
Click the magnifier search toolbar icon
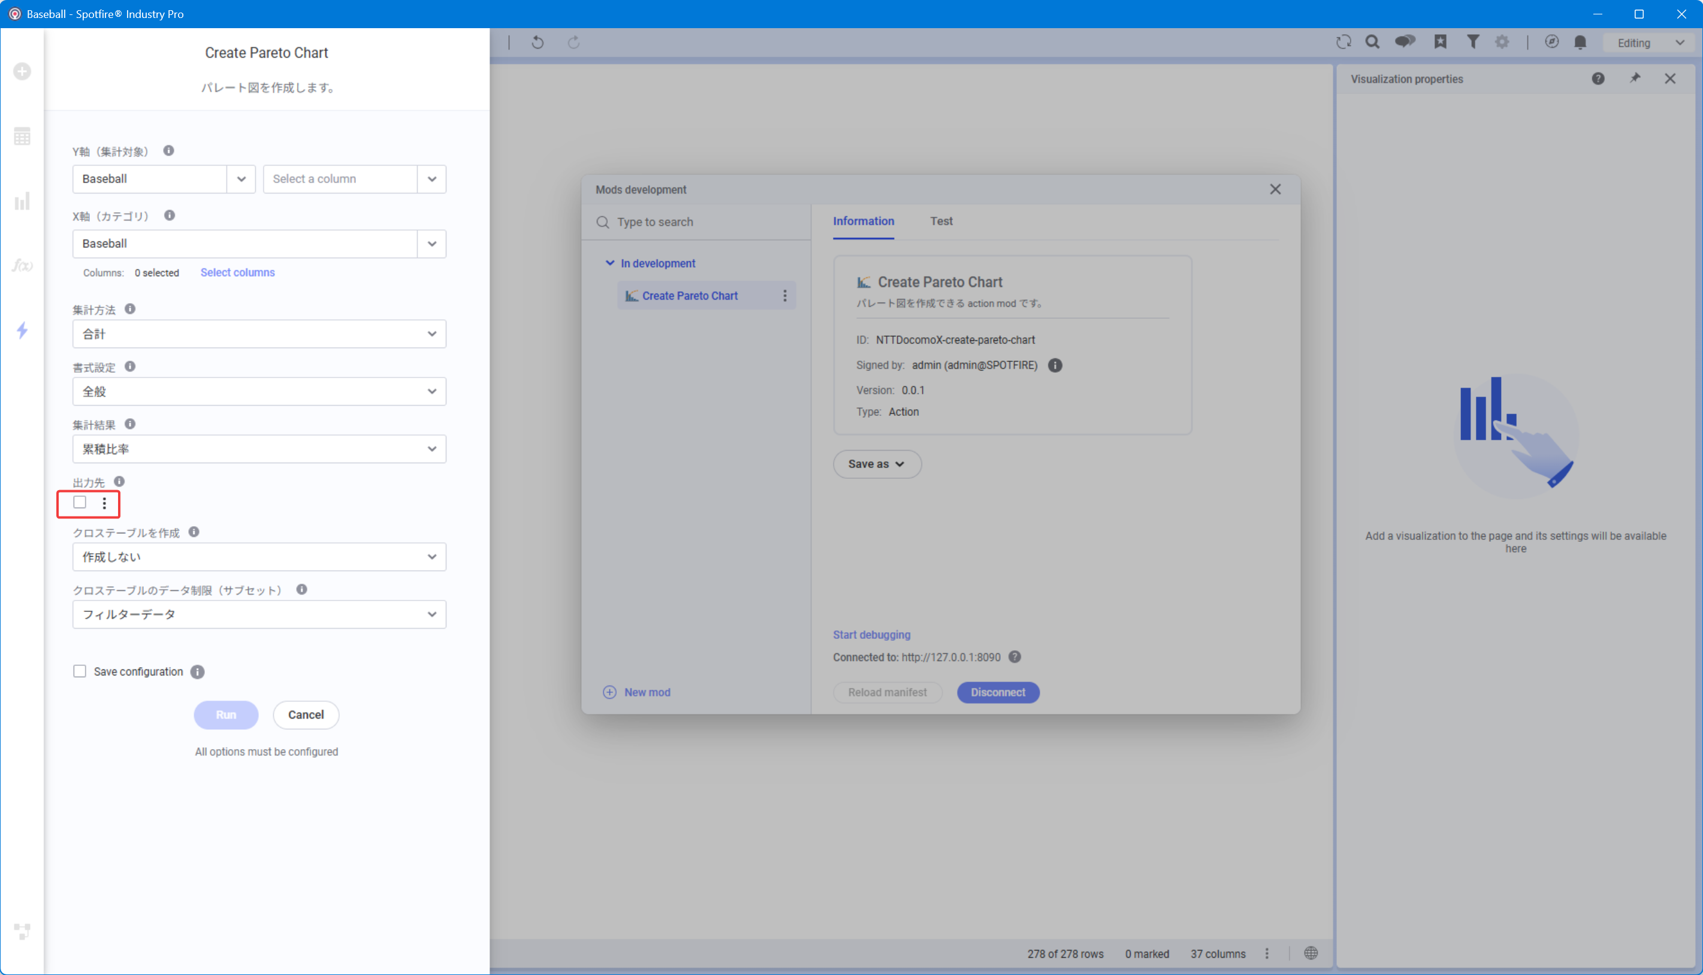pyautogui.click(x=1372, y=42)
